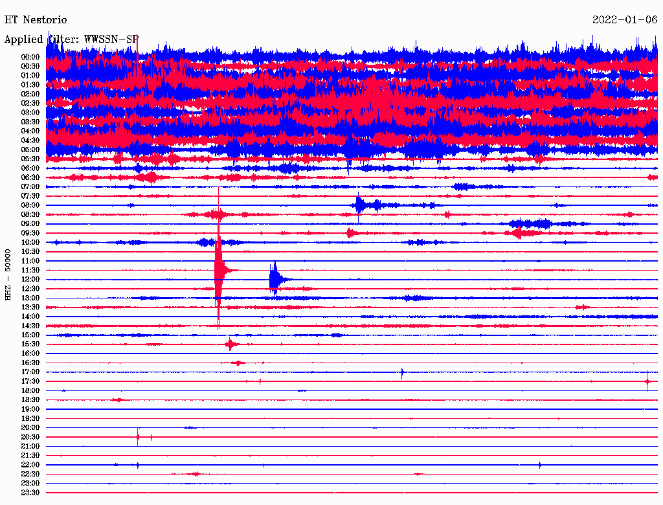Select the 00:00 time label
This screenshot has width=663, height=505.
(30, 57)
